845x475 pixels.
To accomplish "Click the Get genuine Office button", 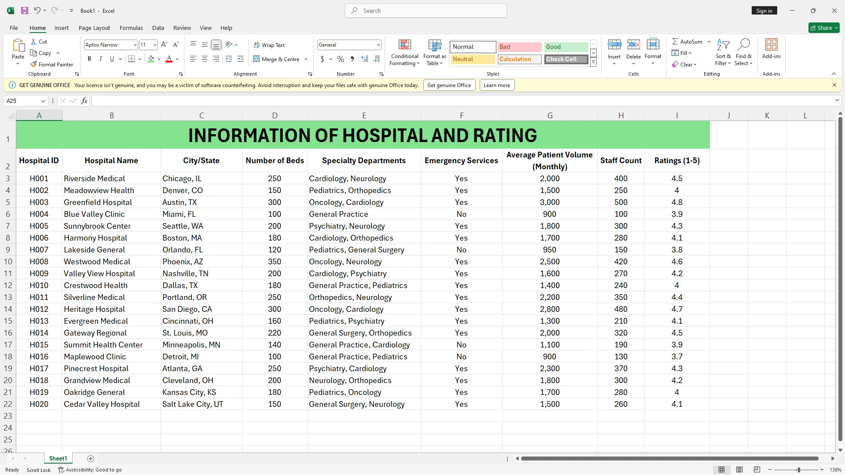I will 449,85.
